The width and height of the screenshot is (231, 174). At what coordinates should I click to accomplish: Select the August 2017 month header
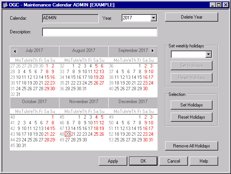[84, 50]
